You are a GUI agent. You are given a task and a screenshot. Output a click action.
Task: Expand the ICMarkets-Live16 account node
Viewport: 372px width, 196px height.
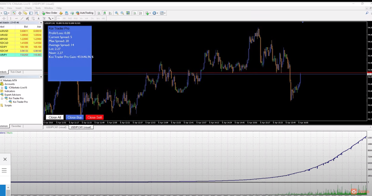point(2,87)
